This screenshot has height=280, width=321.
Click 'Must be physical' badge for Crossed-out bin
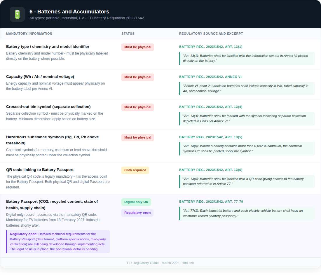138,107
